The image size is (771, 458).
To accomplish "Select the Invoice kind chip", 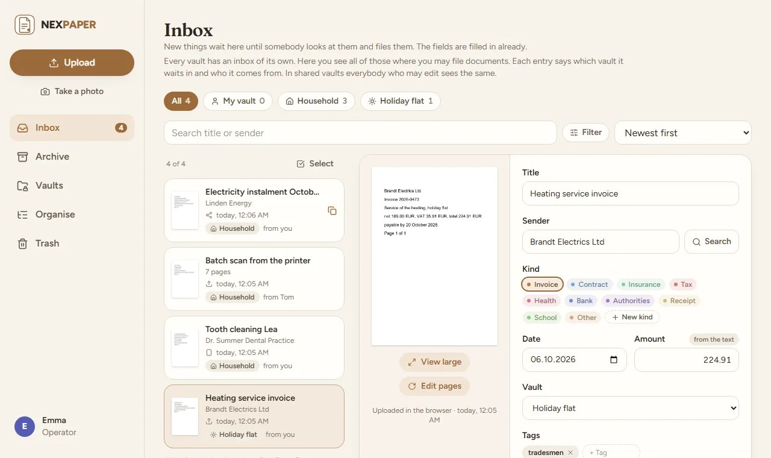I will [542, 284].
